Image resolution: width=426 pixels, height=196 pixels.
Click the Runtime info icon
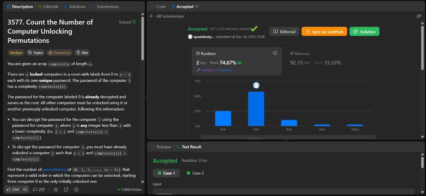(275, 53)
